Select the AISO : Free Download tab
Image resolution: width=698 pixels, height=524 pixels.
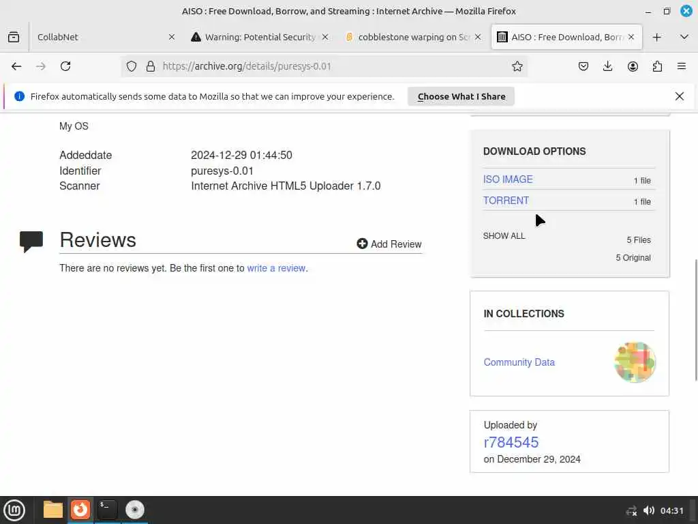point(566,37)
